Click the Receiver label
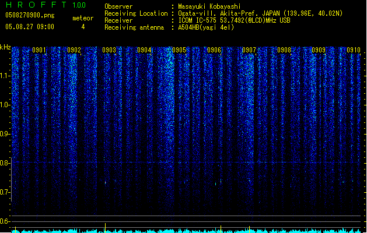 pyautogui.click(x=118, y=20)
